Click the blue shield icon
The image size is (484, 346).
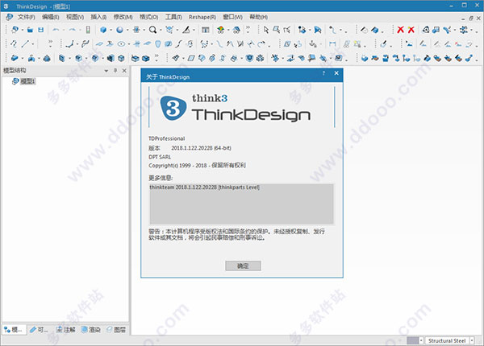pyautogui.click(x=249, y=58)
